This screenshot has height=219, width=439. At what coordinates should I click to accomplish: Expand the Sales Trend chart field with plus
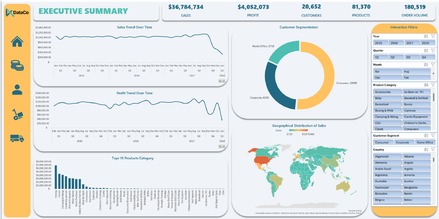point(220,81)
